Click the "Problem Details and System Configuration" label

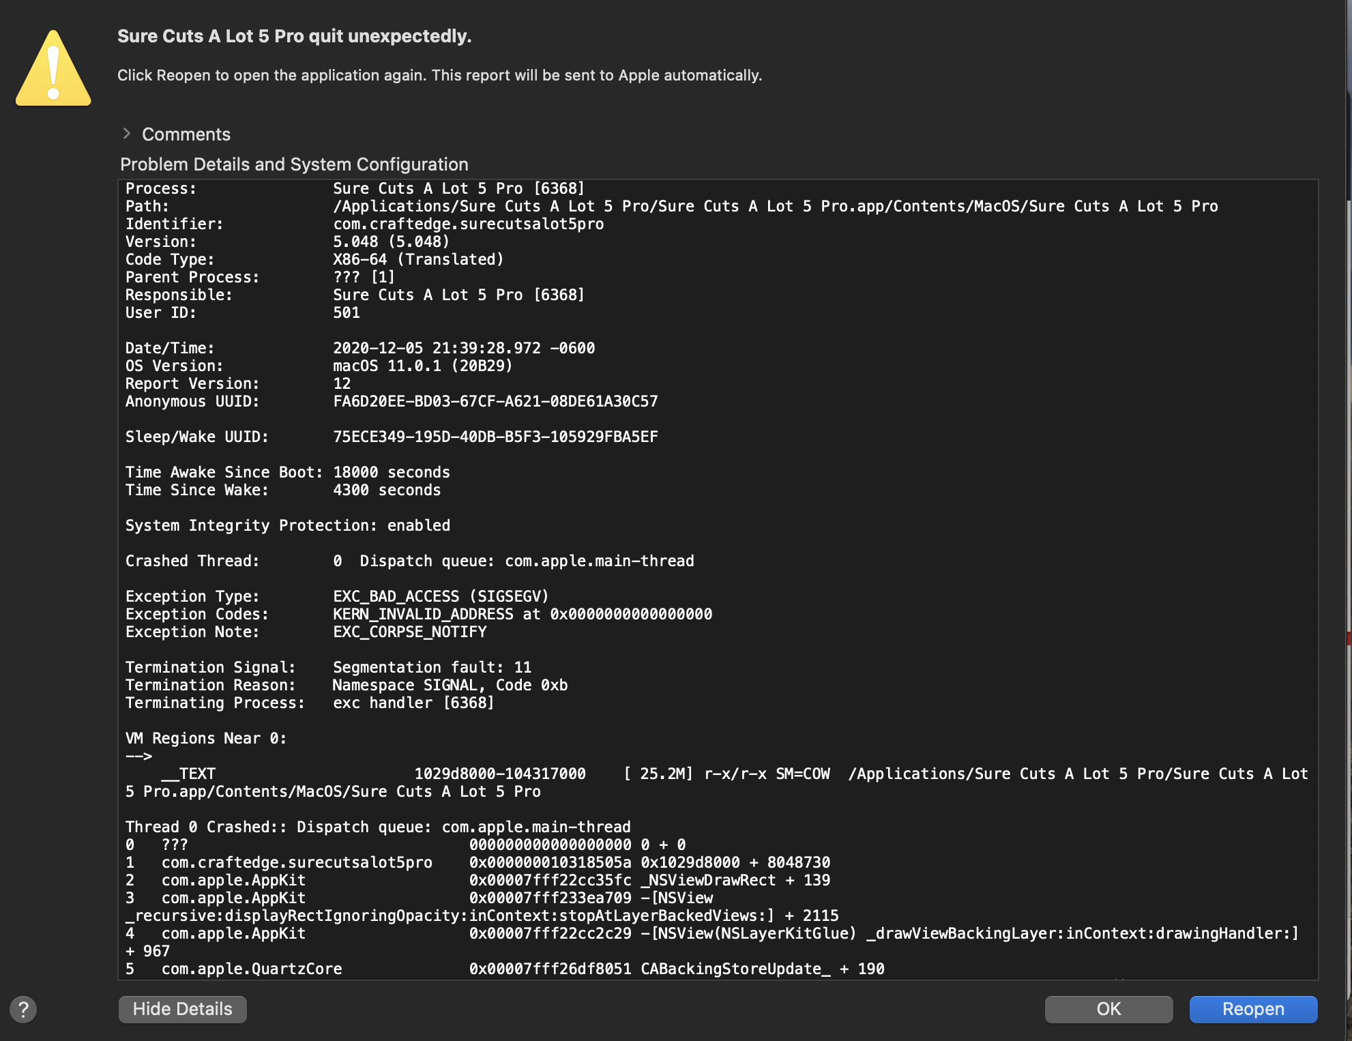click(x=294, y=164)
